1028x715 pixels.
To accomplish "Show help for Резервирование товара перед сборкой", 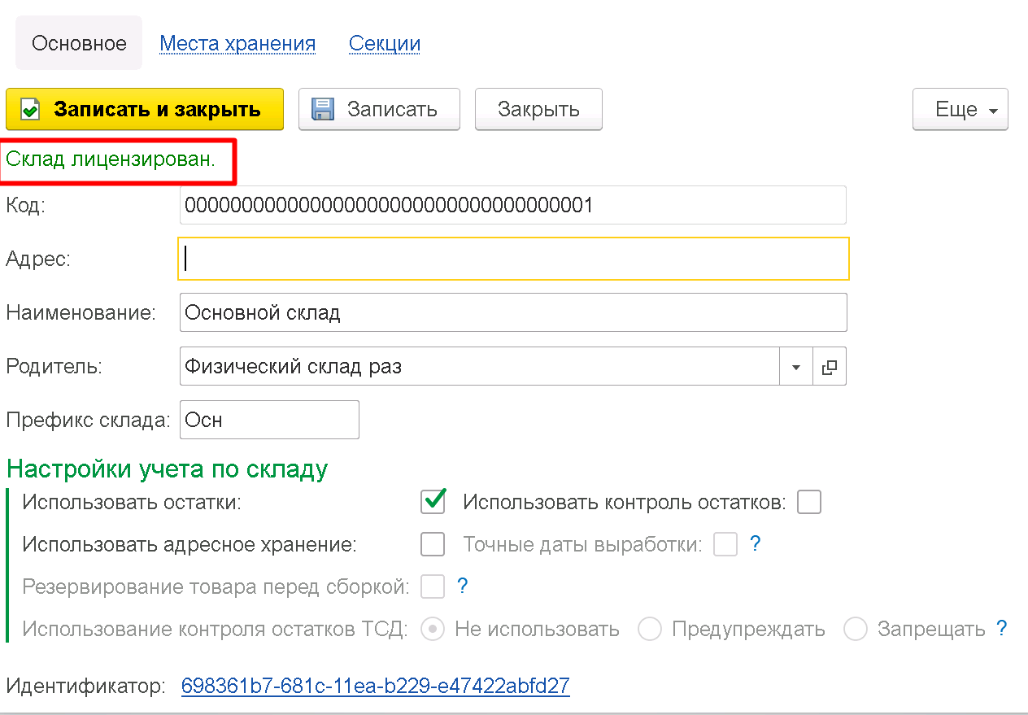I will 462,586.
